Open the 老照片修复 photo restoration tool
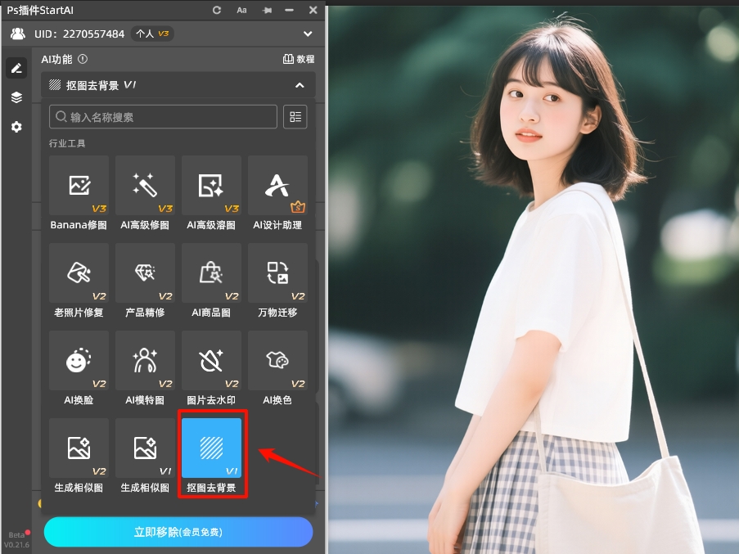Image resolution: width=739 pixels, height=554 pixels. 79,273
